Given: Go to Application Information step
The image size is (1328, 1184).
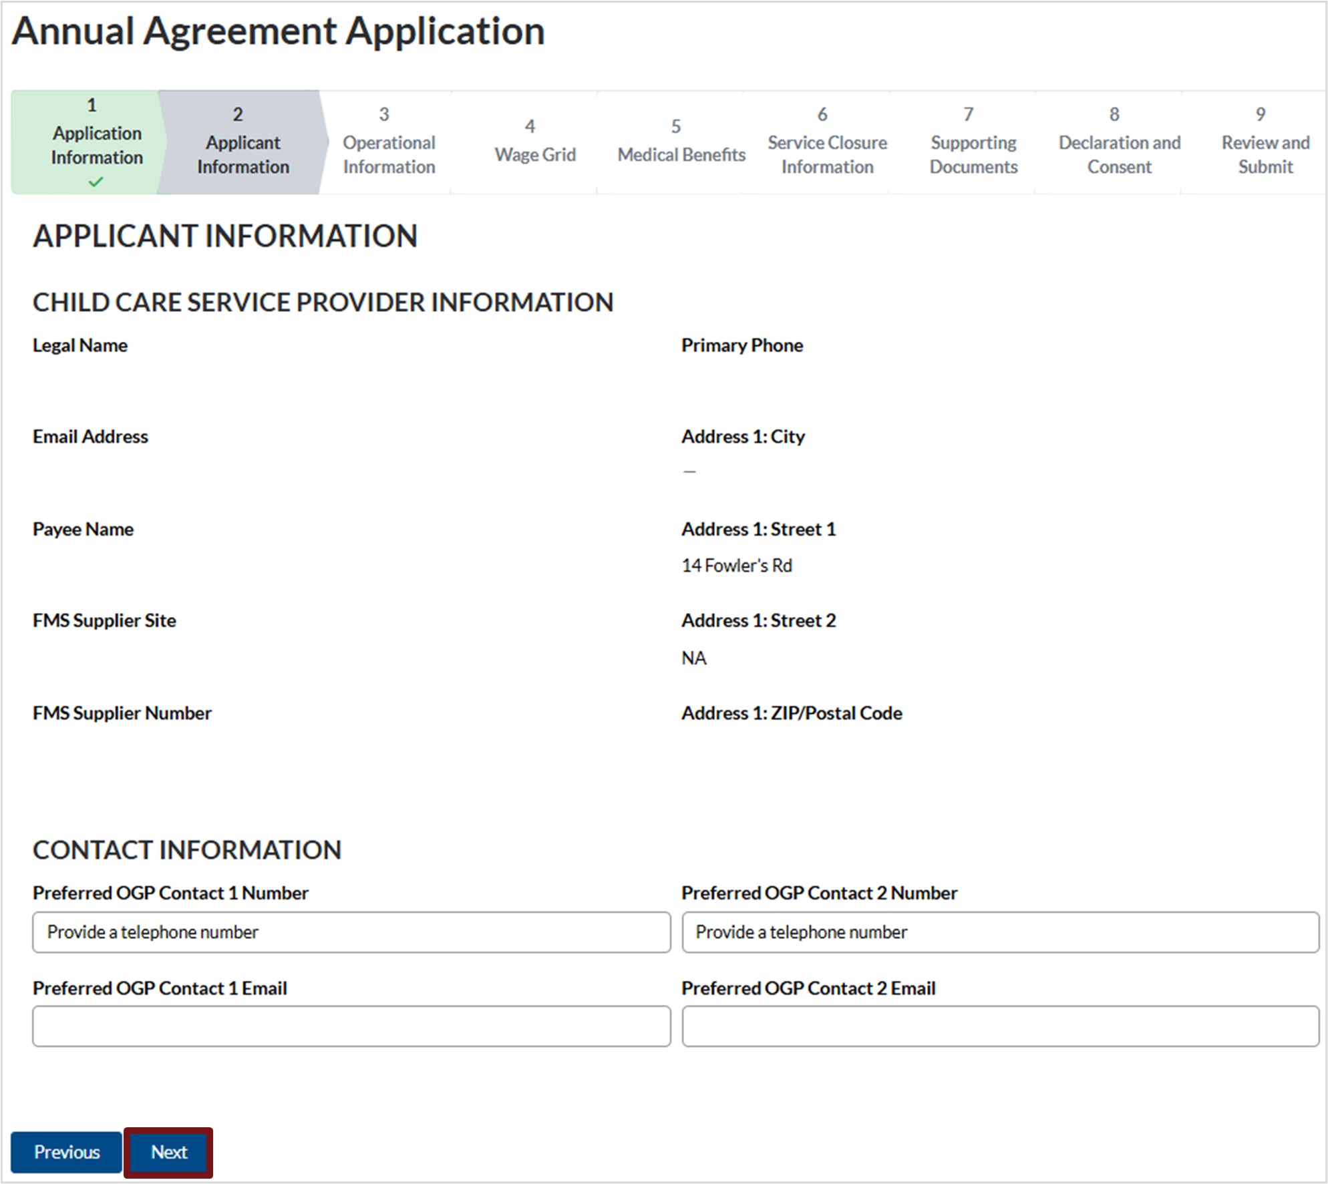Looking at the screenshot, I should pyautogui.click(x=96, y=145).
